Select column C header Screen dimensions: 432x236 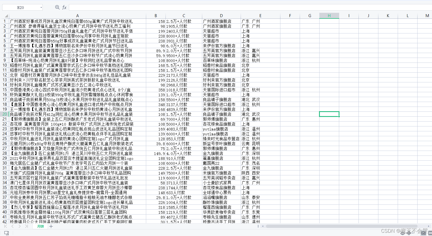coord(184,16)
